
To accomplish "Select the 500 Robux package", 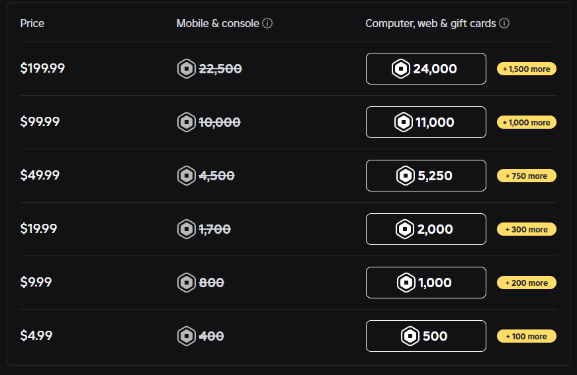I will pos(425,336).
